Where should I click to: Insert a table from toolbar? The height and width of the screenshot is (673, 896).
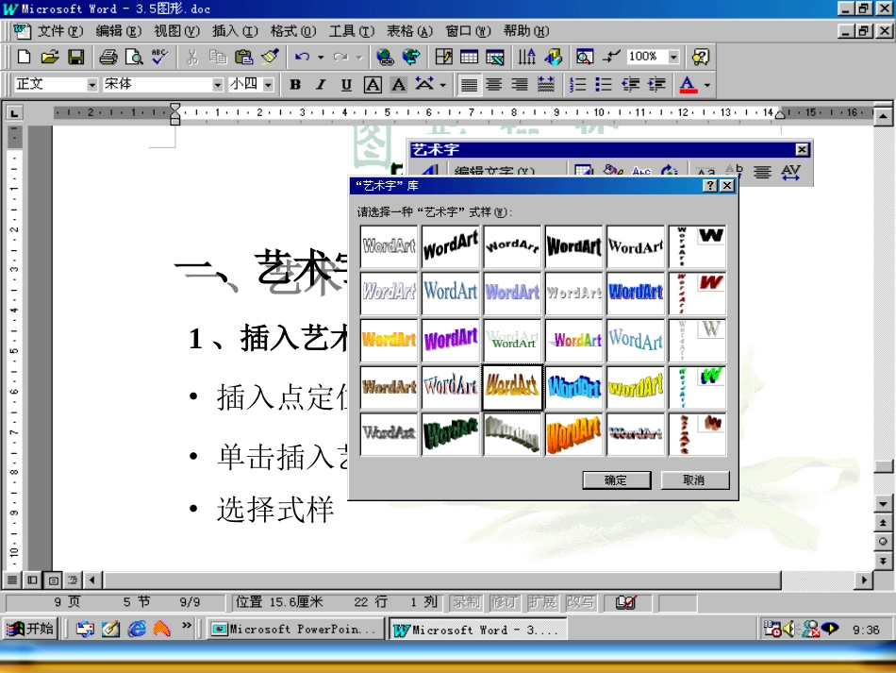[x=469, y=57]
